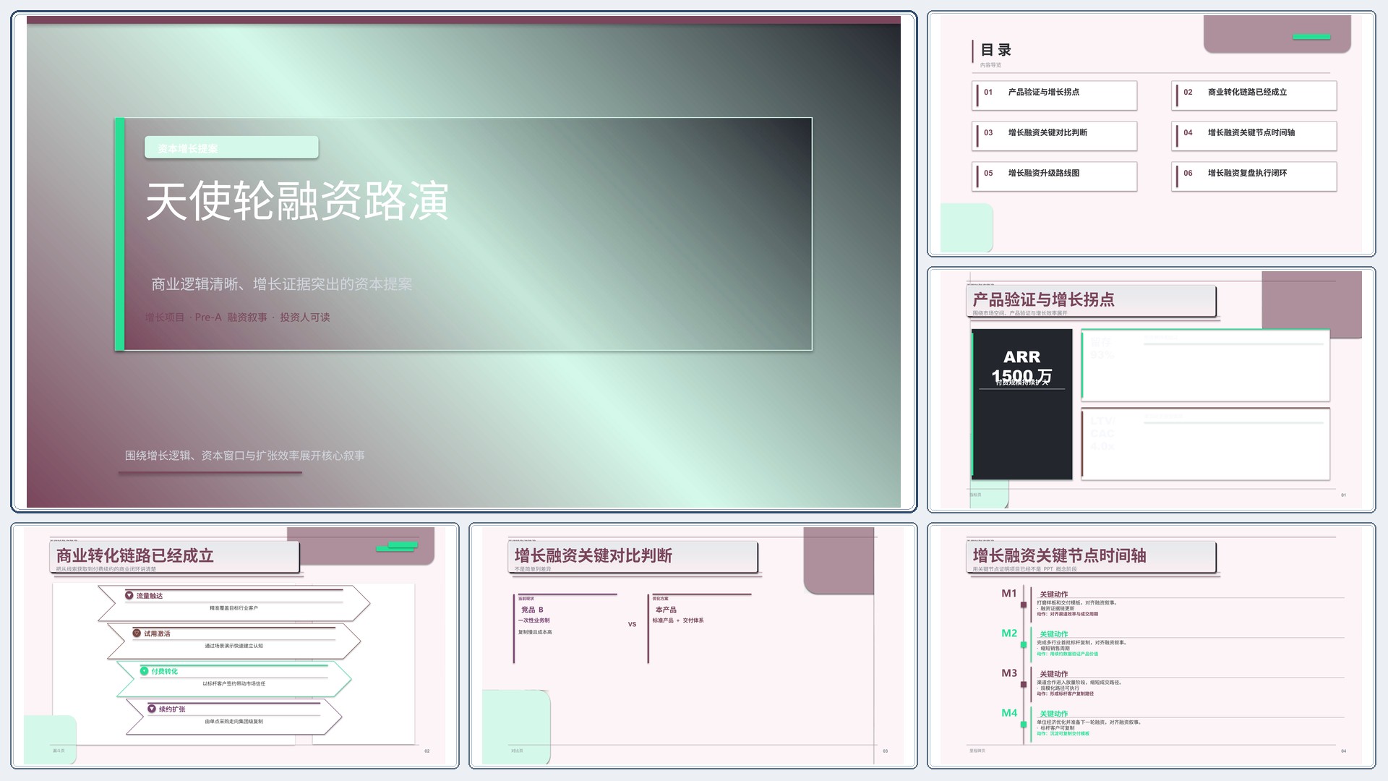
Task: Click contents entry 05 增长融资升级路线图
Action: click(x=1055, y=176)
